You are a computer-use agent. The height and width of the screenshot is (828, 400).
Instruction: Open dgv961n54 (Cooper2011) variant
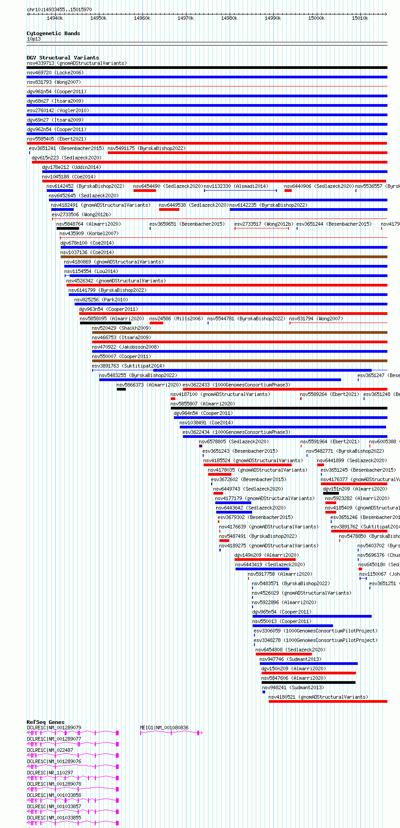point(57,91)
